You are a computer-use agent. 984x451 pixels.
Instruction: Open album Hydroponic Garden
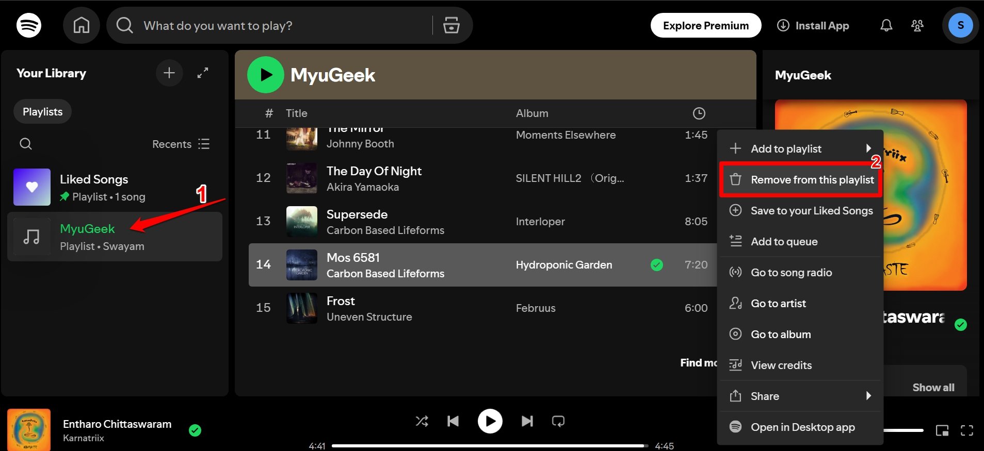(563, 264)
